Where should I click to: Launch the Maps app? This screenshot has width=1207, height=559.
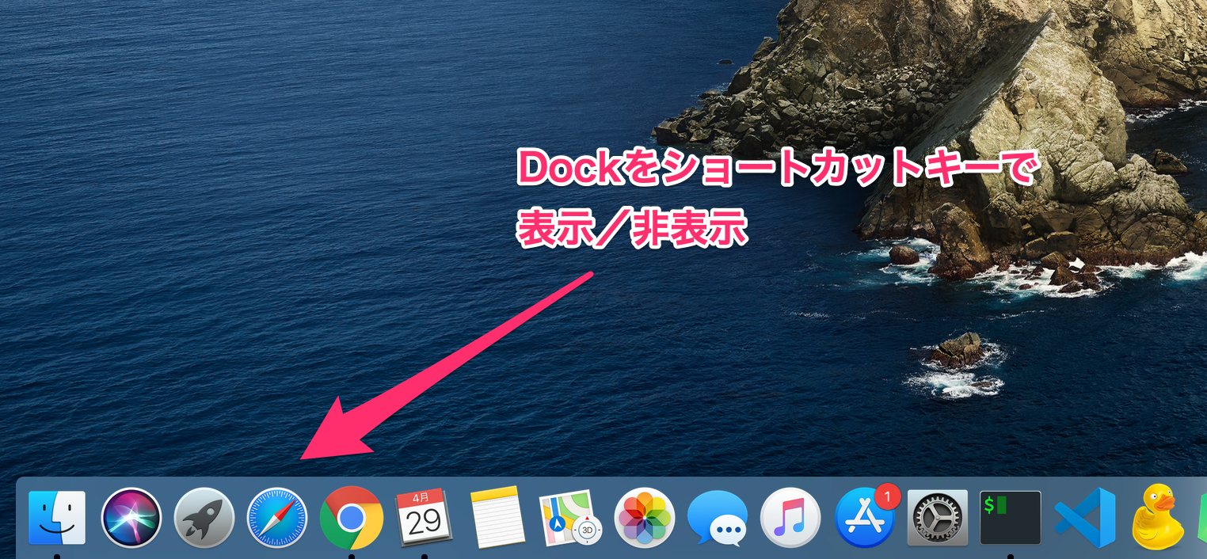[x=570, y=518]
